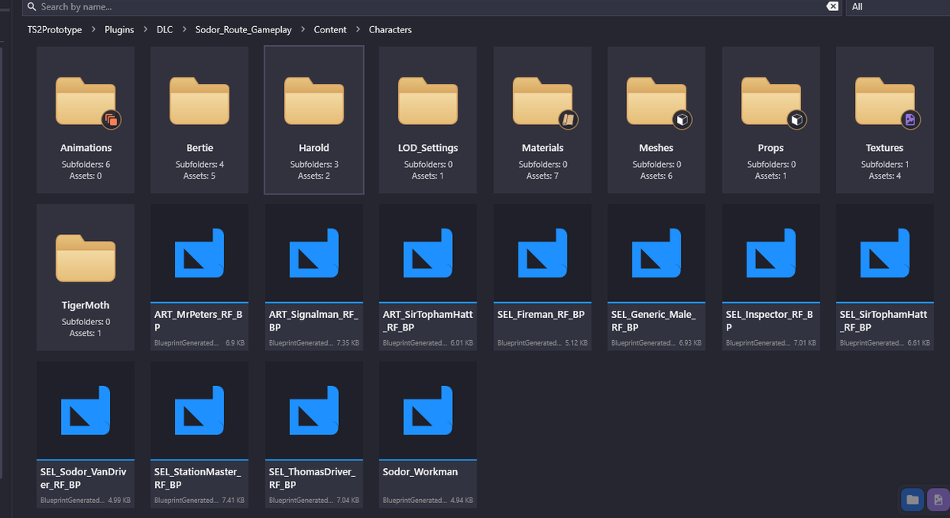This screenshot has width=950, height=518.
Task: Select the SEL_Fireman_RF_BP blueprint asset
Action: pyautogui.click(x=542, y=278)
